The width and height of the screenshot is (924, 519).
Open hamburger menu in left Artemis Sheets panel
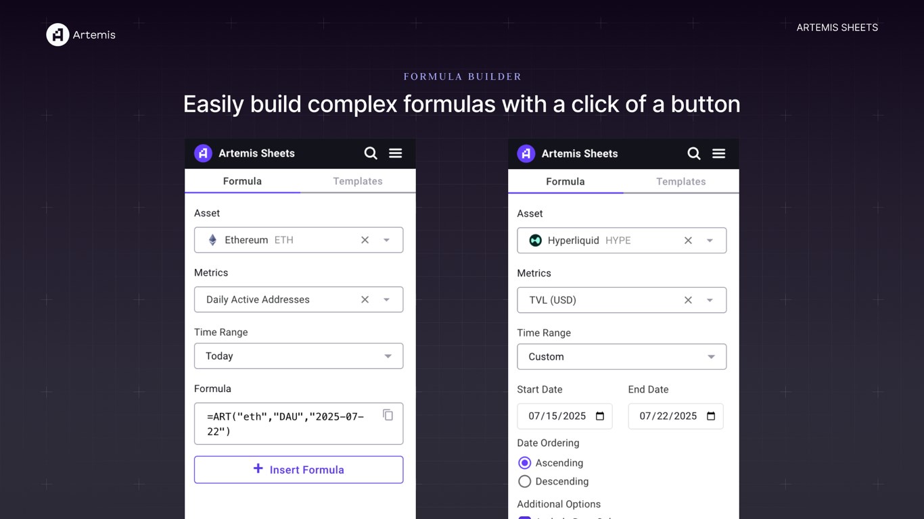(x=396, y=153)
